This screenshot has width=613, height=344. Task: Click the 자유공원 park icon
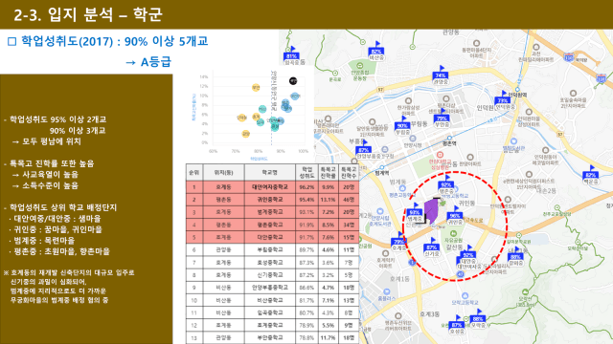(x=453, y=234)
